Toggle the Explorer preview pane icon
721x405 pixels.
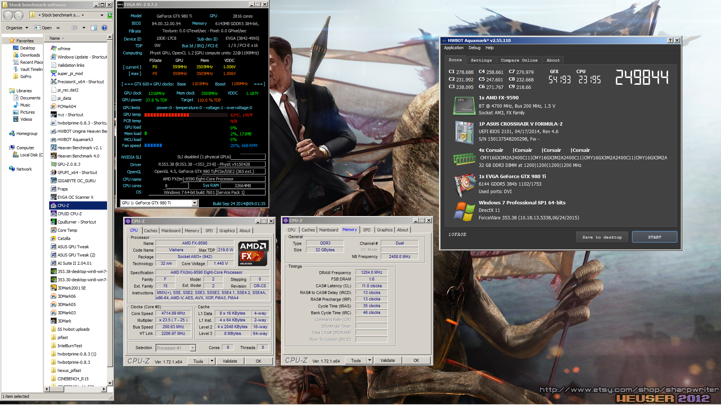point(94,28)
